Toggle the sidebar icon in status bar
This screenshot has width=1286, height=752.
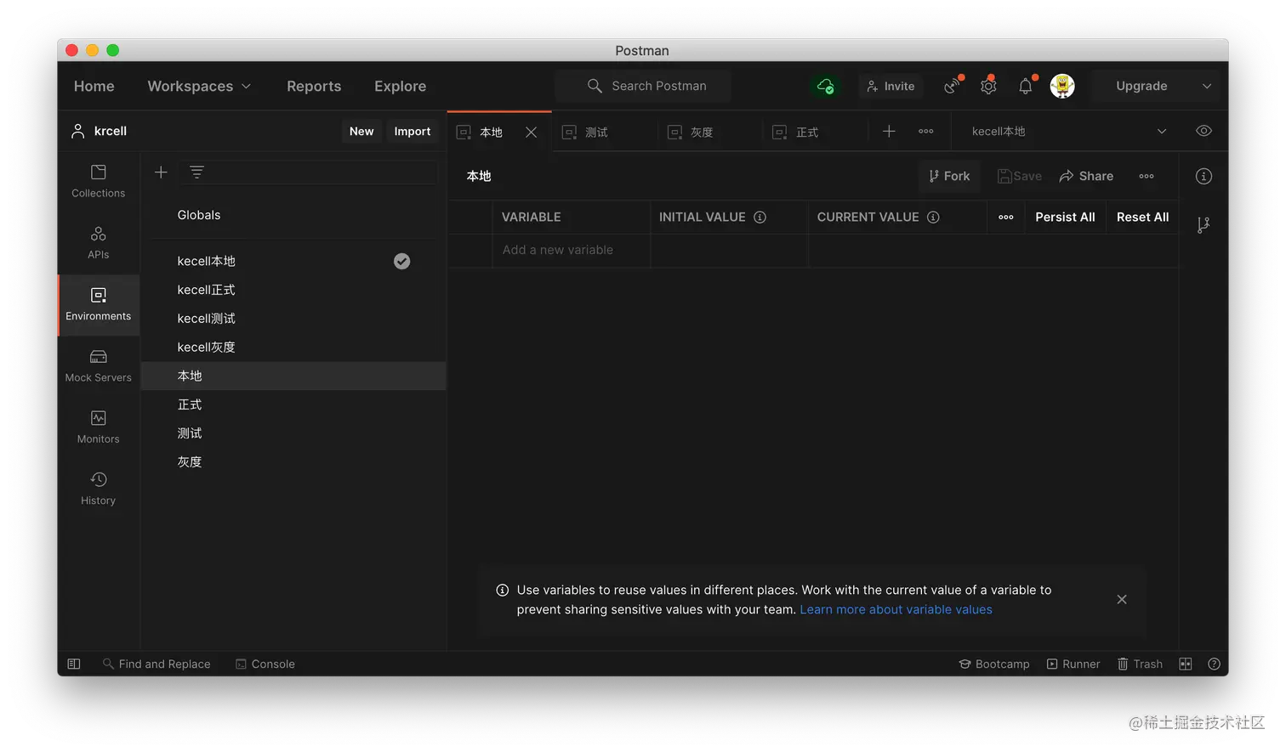coord(74,664)
